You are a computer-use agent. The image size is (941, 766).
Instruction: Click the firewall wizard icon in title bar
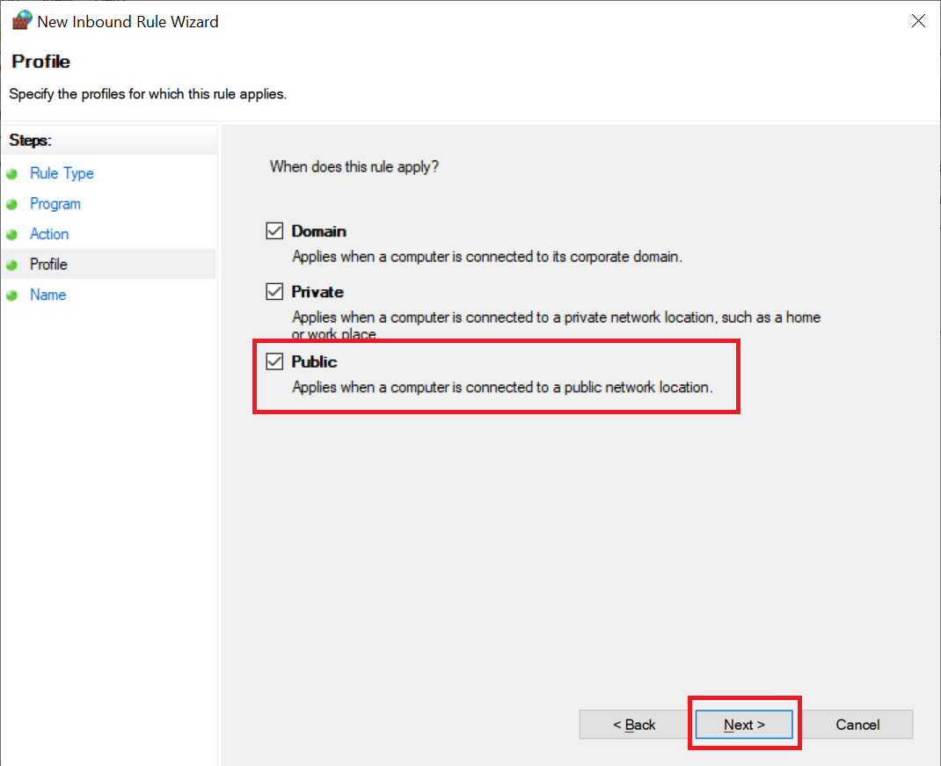[x=21, y=21]
